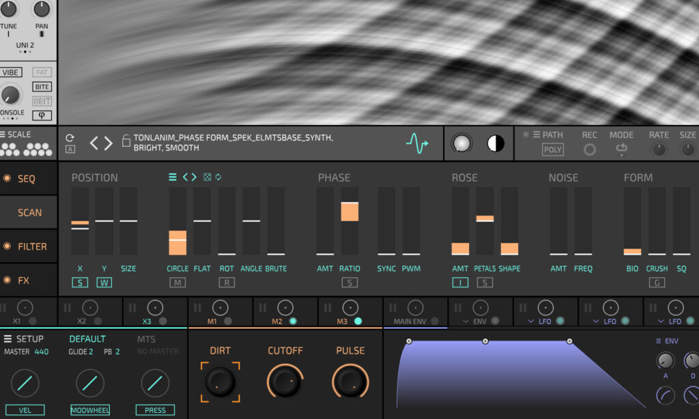Switch to the SCAN tab
Image resolution: width=699 pixels, height=419 pixels.
pyautogui.click(x=29, y=212)
